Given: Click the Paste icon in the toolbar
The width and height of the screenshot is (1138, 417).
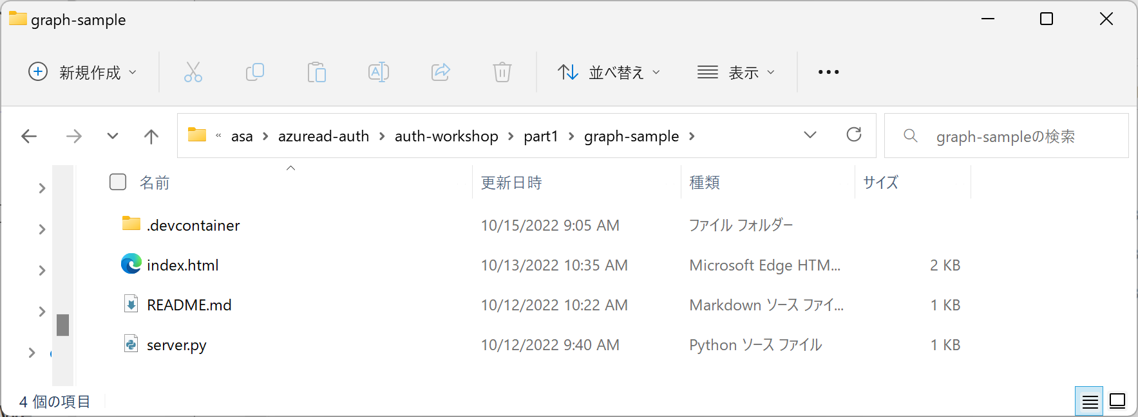Looking at the screenshot, I should click(x=316, y=72).
